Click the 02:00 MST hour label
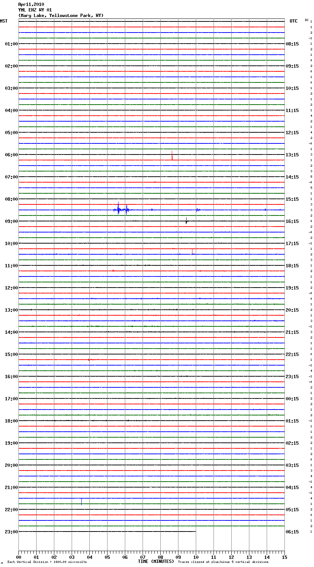The image size is (314, 567). pos(11,66)
